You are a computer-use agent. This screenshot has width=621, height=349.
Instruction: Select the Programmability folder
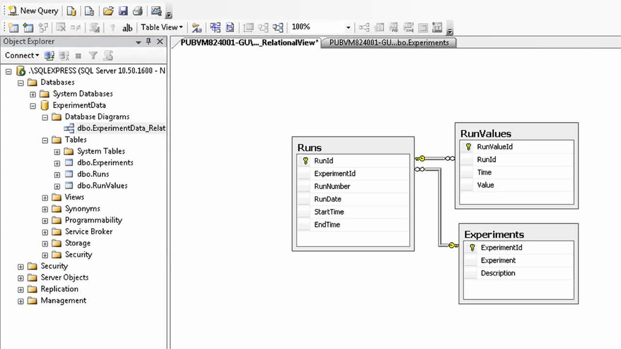94,220
